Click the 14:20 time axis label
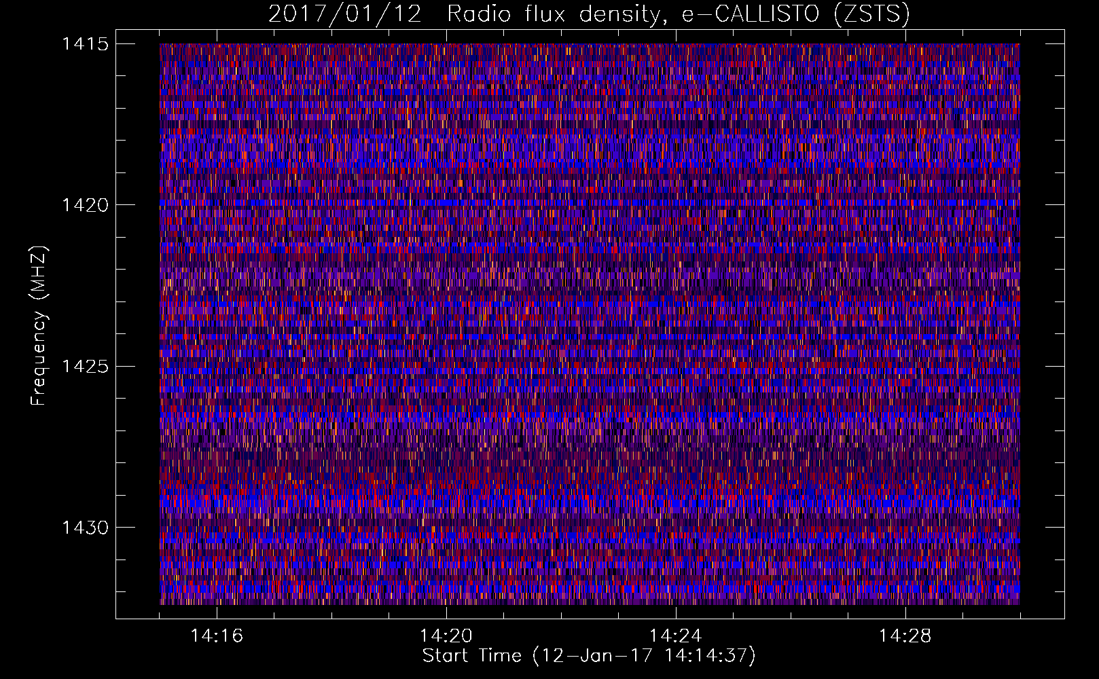The image size is (1099, 679). [446, 636]
